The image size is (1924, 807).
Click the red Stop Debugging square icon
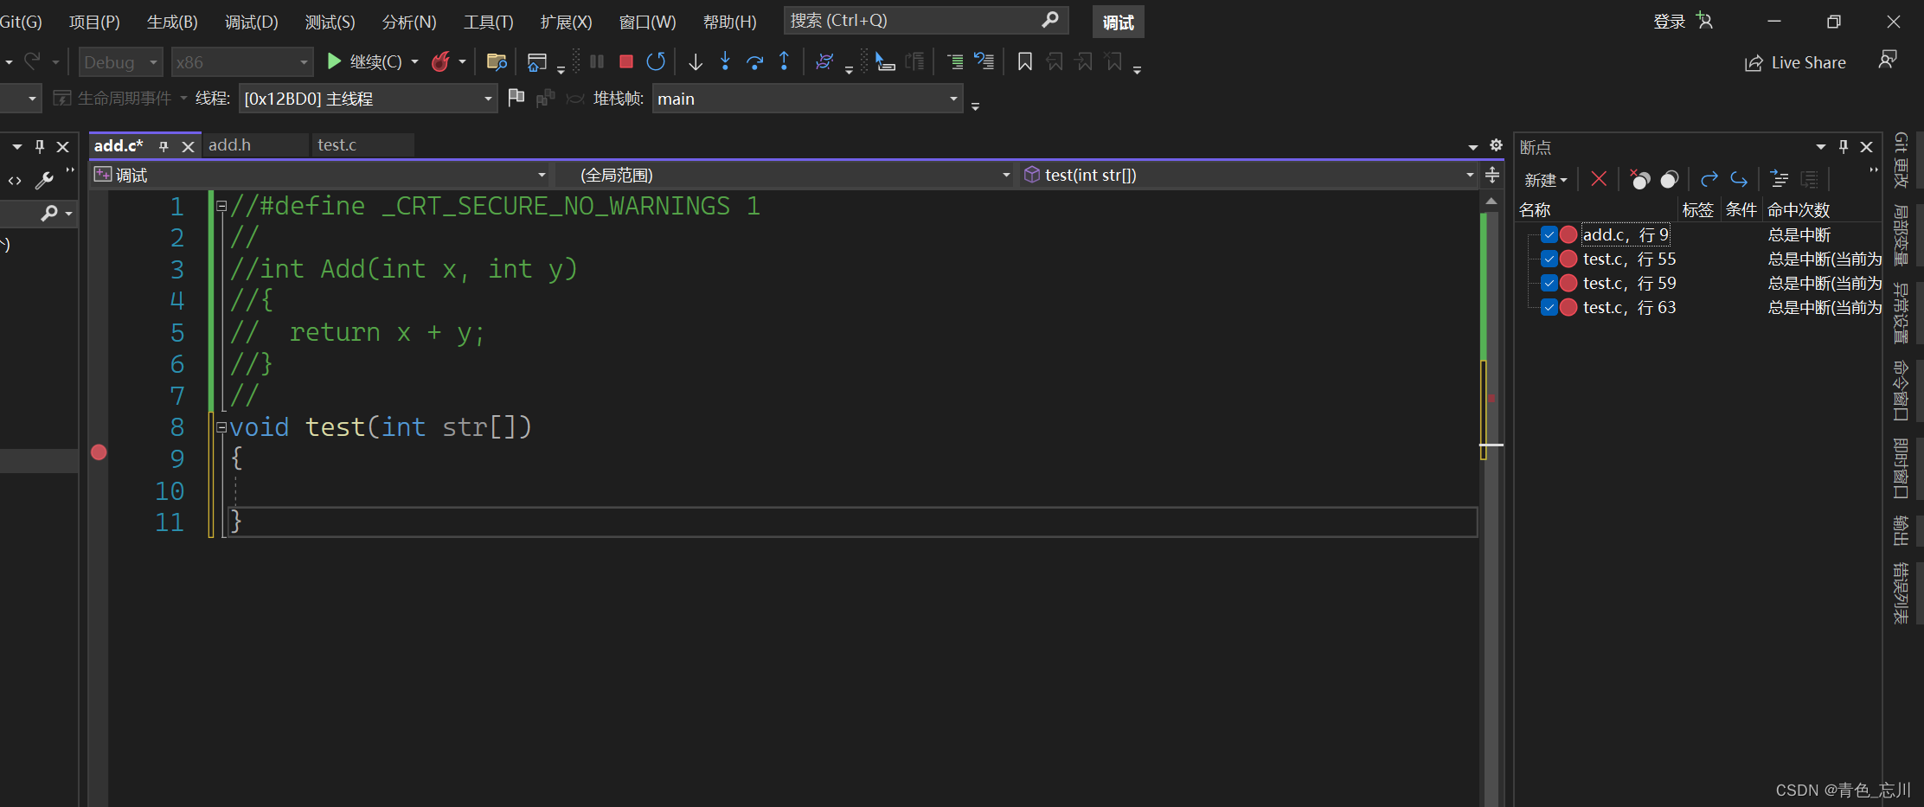[x=626, y=61]
